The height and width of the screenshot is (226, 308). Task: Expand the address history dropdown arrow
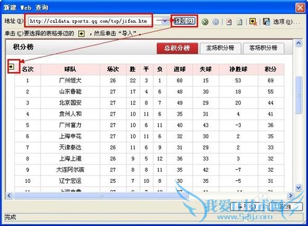(164, 21)
